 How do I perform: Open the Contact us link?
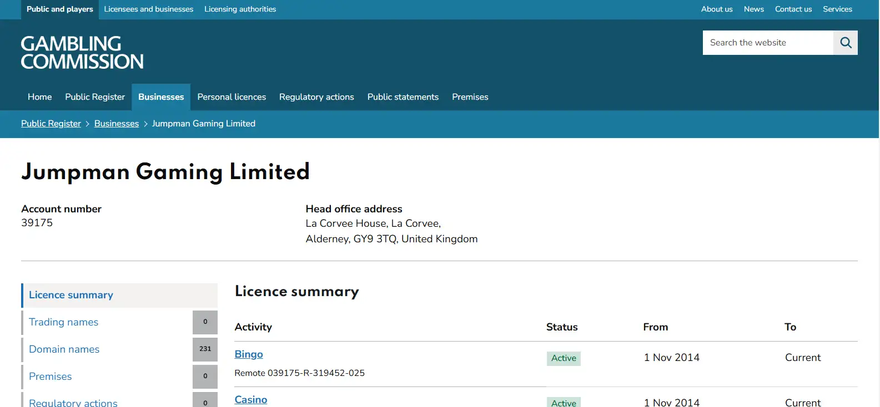point(793,9)
